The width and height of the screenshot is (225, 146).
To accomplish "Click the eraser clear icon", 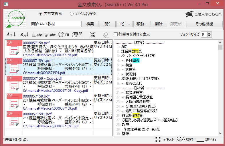I will pos(106,35).
